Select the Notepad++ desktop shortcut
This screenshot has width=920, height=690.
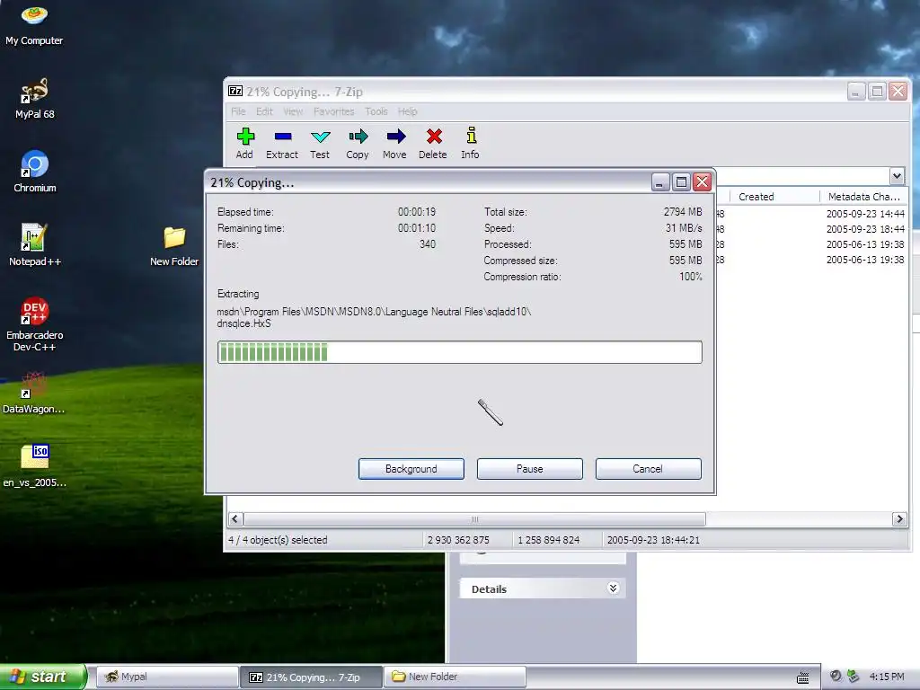tap(35, 245)
